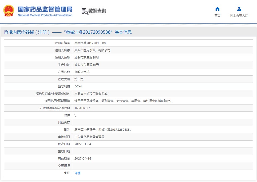Click registrant name 汕头市医用设备厂有限公司

[92, 50]
